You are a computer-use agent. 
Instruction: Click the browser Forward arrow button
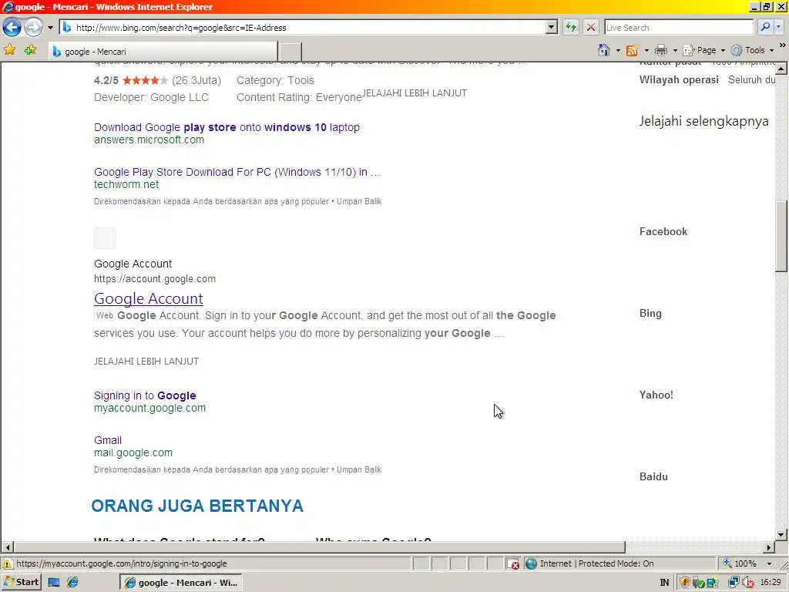(x=33, y=27)
